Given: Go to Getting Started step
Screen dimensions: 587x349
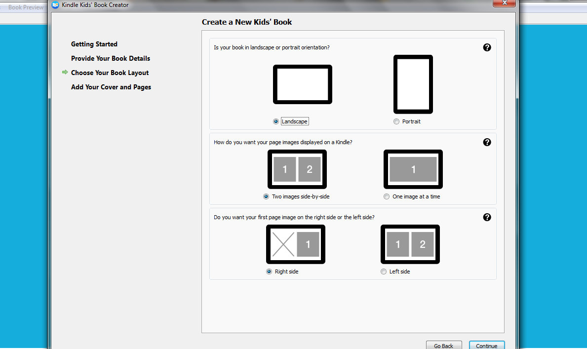Looking at the screenshot, I should click(94, 44).
